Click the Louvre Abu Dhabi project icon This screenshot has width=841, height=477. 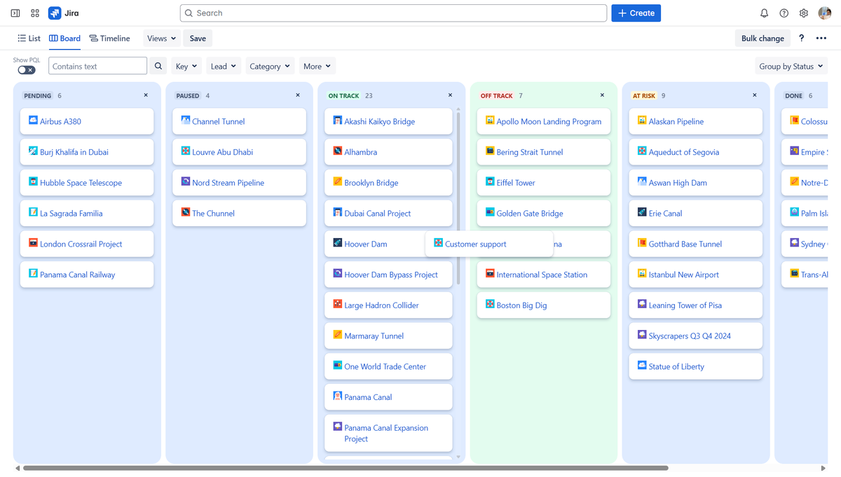click(186, 151)
